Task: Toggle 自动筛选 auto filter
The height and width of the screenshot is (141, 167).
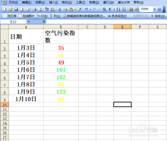Action: (117, 16)
